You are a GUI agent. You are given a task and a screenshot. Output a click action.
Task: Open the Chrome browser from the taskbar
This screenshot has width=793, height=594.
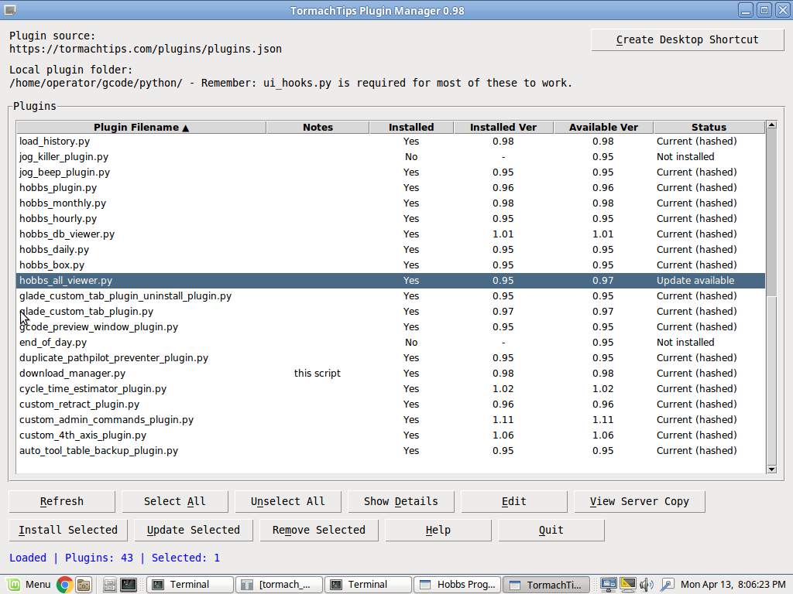65,585
